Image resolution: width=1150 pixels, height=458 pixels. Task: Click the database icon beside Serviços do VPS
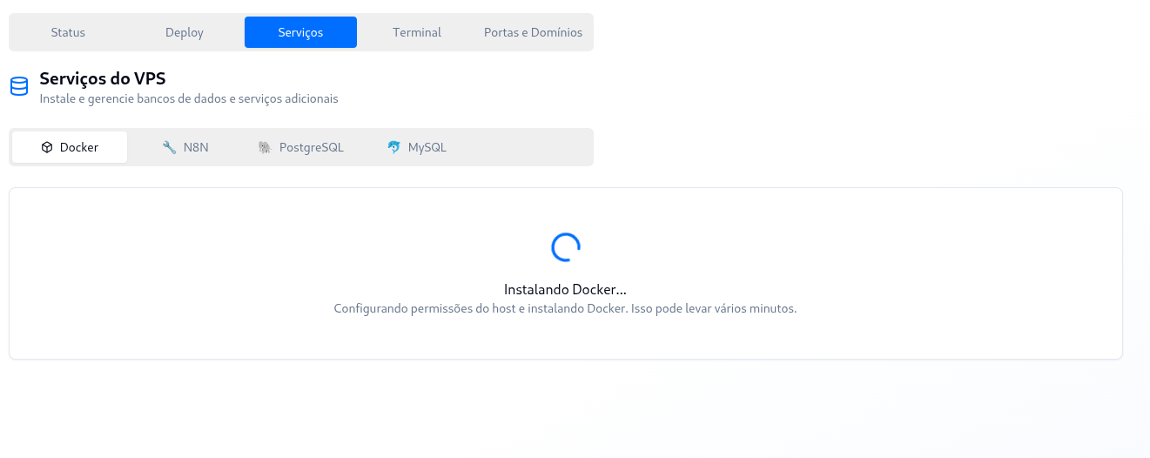tap(19, 86)
